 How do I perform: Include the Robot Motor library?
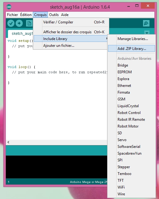click(x=131, y=126)
